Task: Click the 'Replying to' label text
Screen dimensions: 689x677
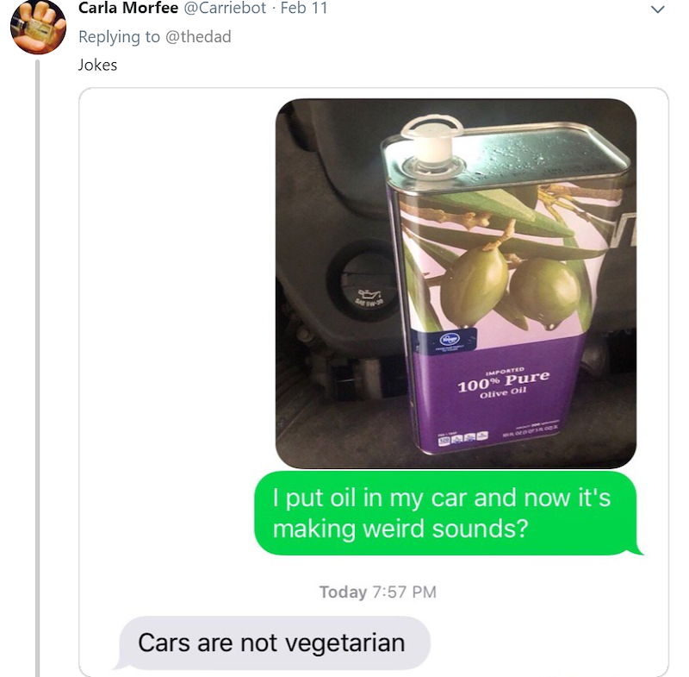Action: coord(119,36)
